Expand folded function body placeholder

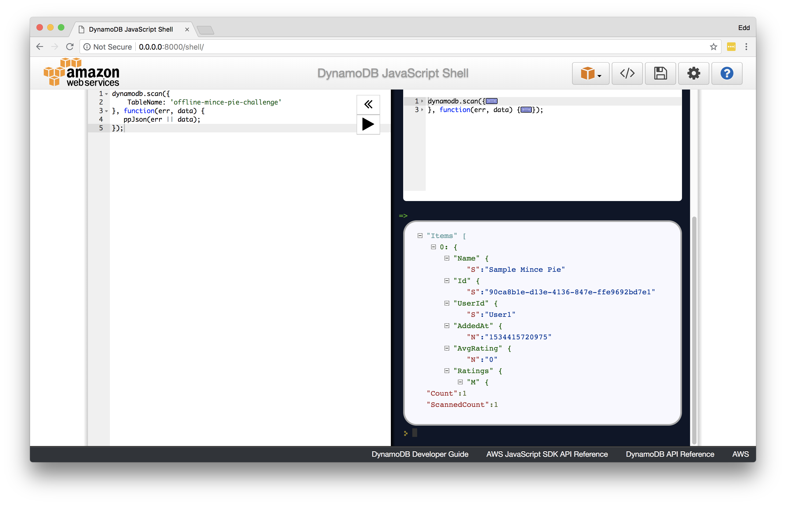526,110
